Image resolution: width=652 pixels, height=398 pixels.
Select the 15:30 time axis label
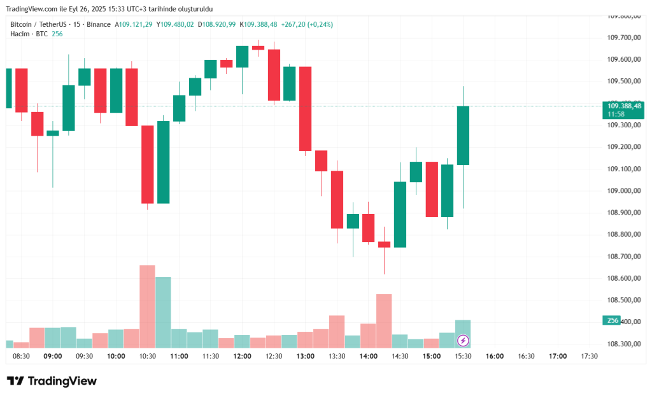click(x=463, y=357)
